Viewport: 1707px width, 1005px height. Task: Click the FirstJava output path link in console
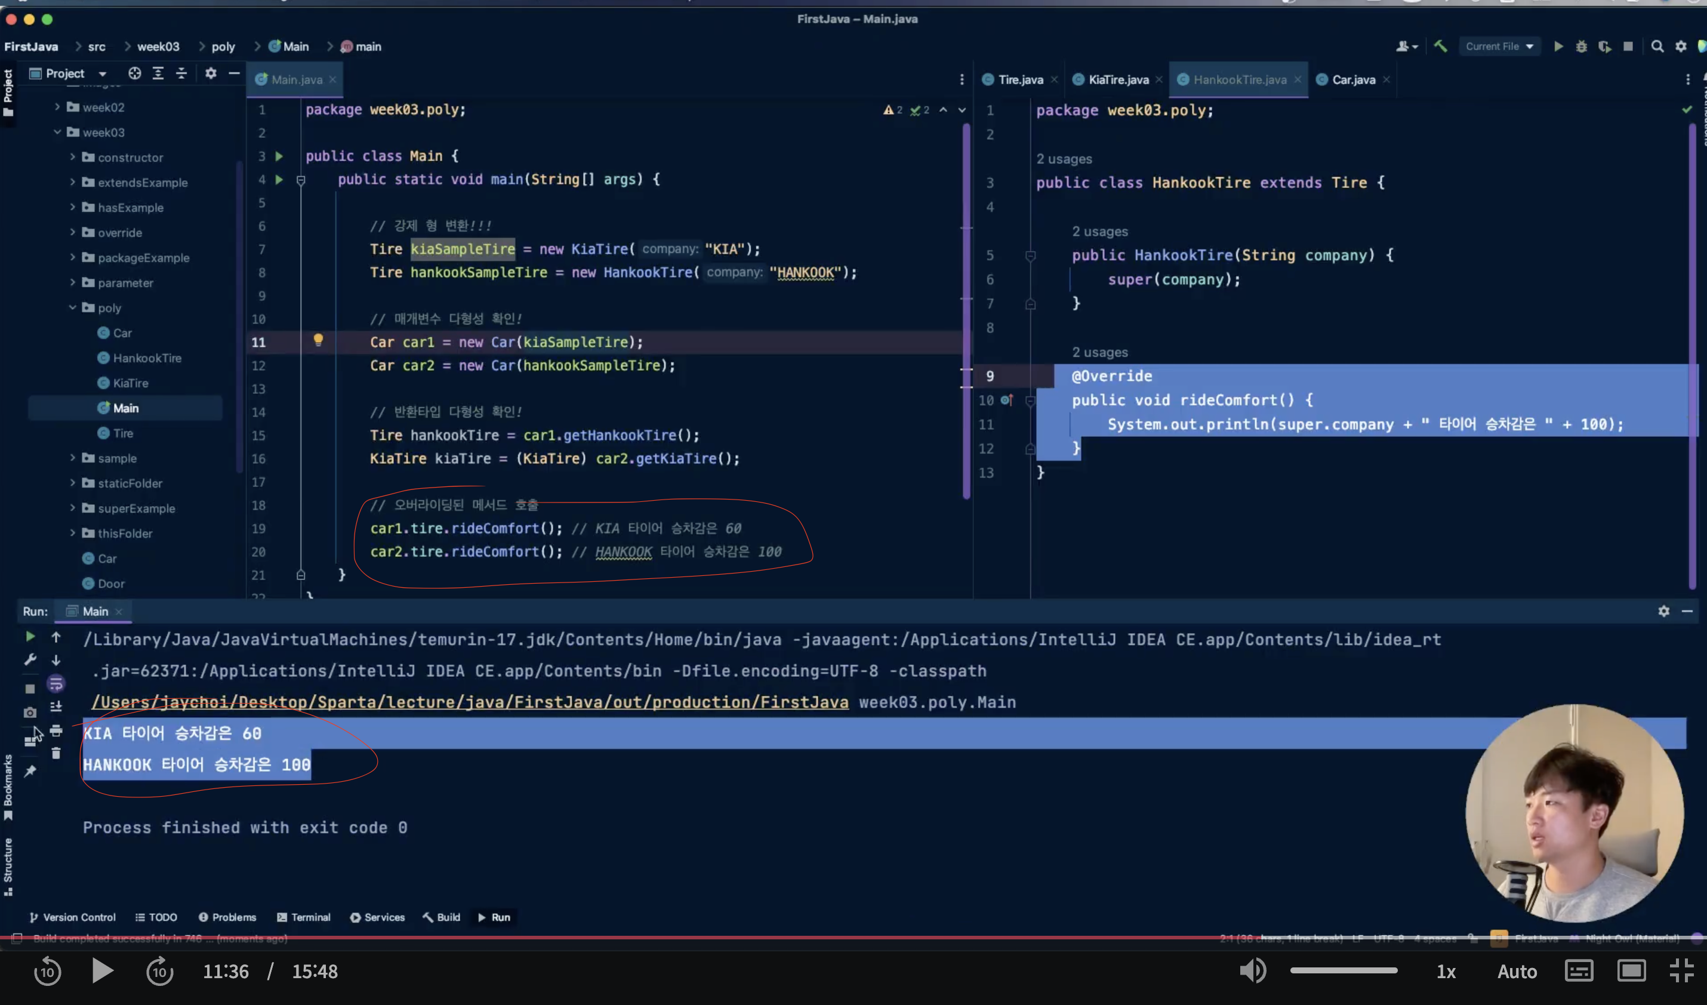(470, 702)
